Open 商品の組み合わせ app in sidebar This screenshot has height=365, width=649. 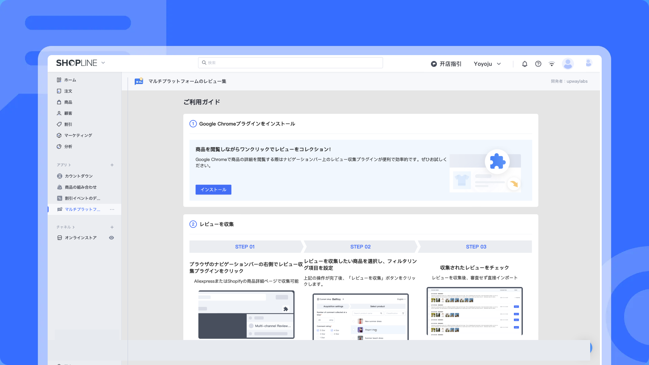point(80,187)
